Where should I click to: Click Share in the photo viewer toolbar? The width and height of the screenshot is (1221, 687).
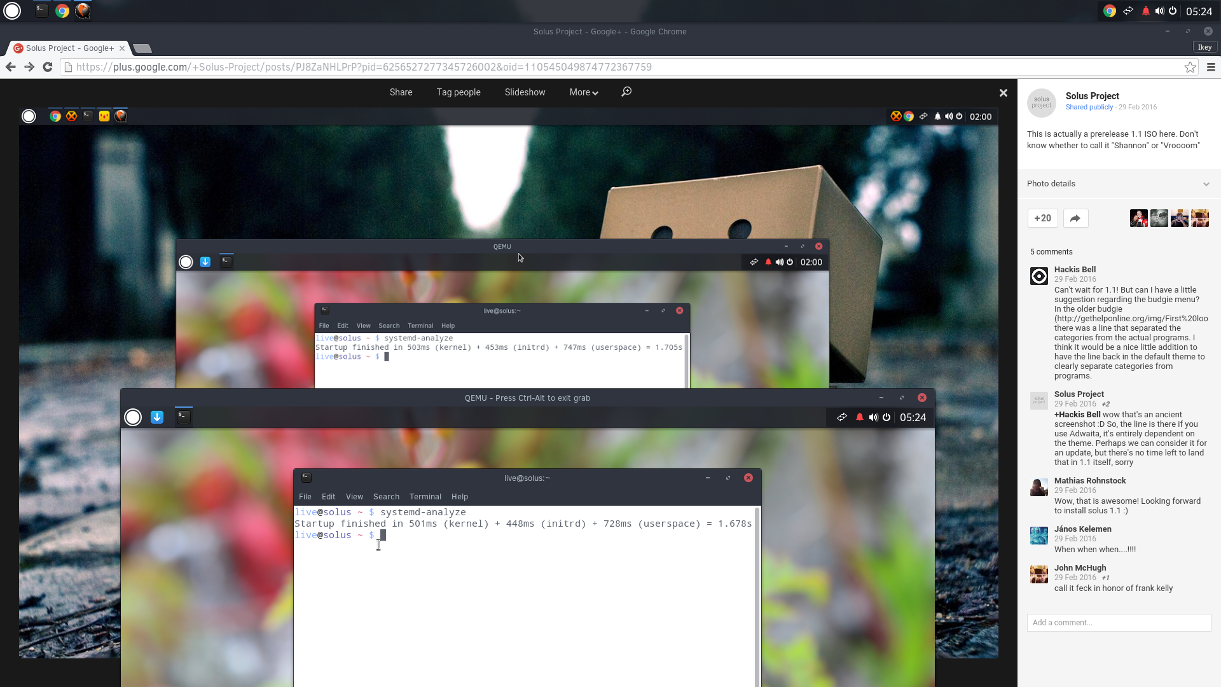[x=401, y=92]
